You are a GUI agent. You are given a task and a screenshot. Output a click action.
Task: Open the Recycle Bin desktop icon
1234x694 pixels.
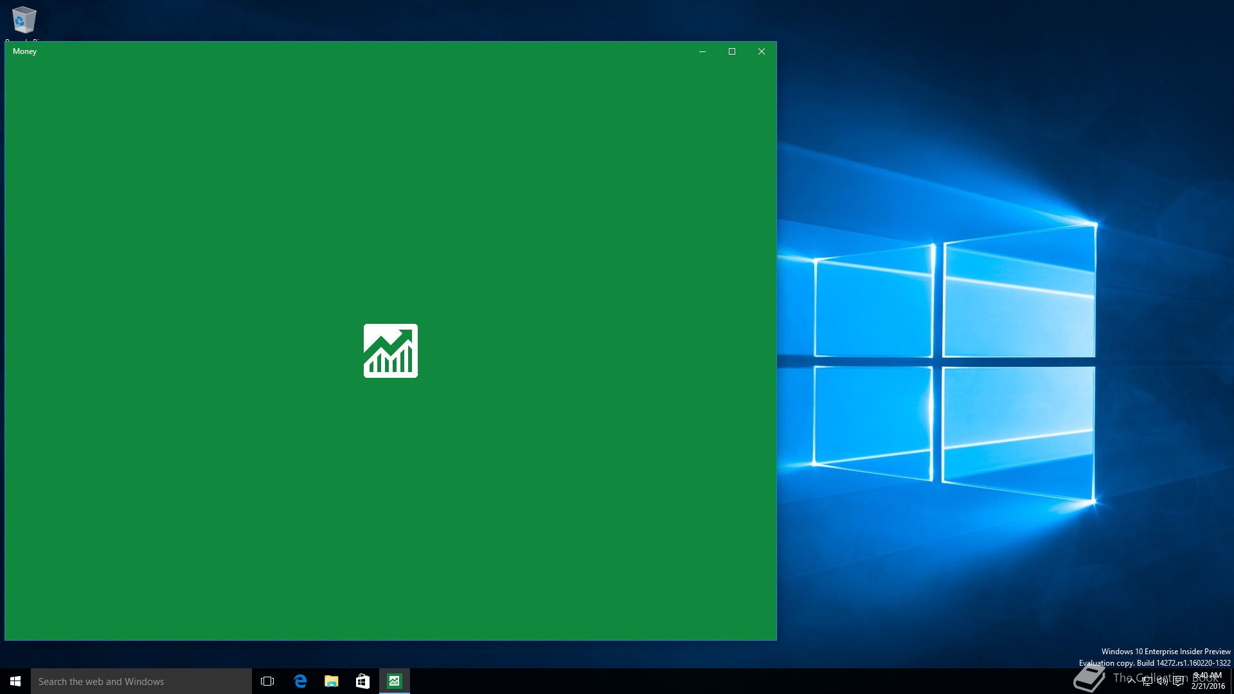click(24, 20)
